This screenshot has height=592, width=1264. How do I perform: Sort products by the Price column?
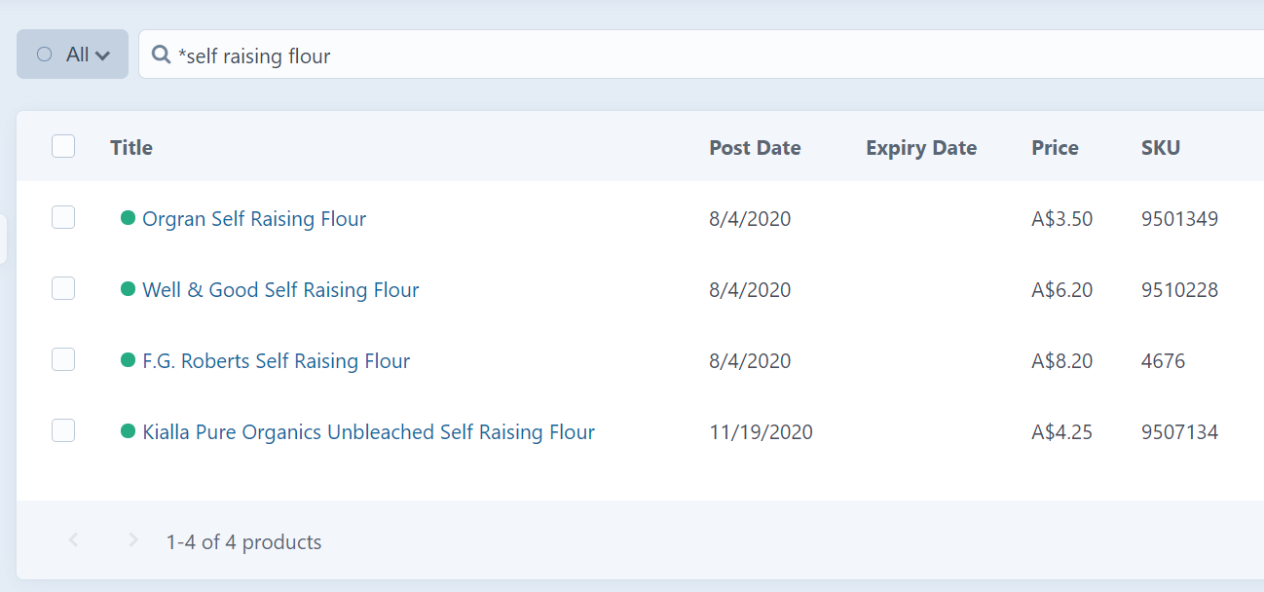pyautogui.click(x=1055, y=147)
